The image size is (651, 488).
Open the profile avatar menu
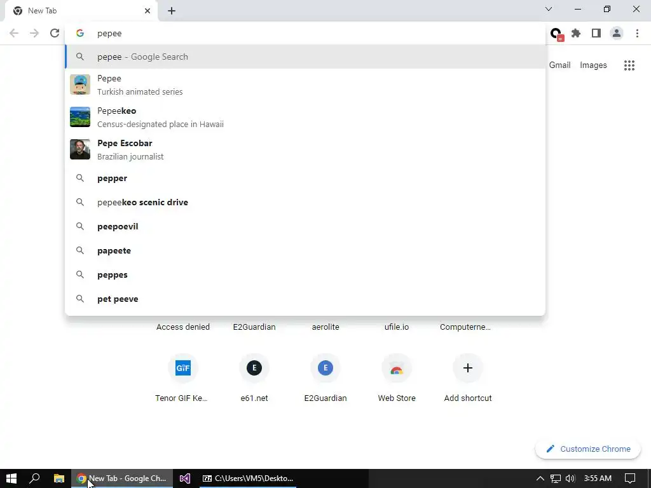pos(617,33)
